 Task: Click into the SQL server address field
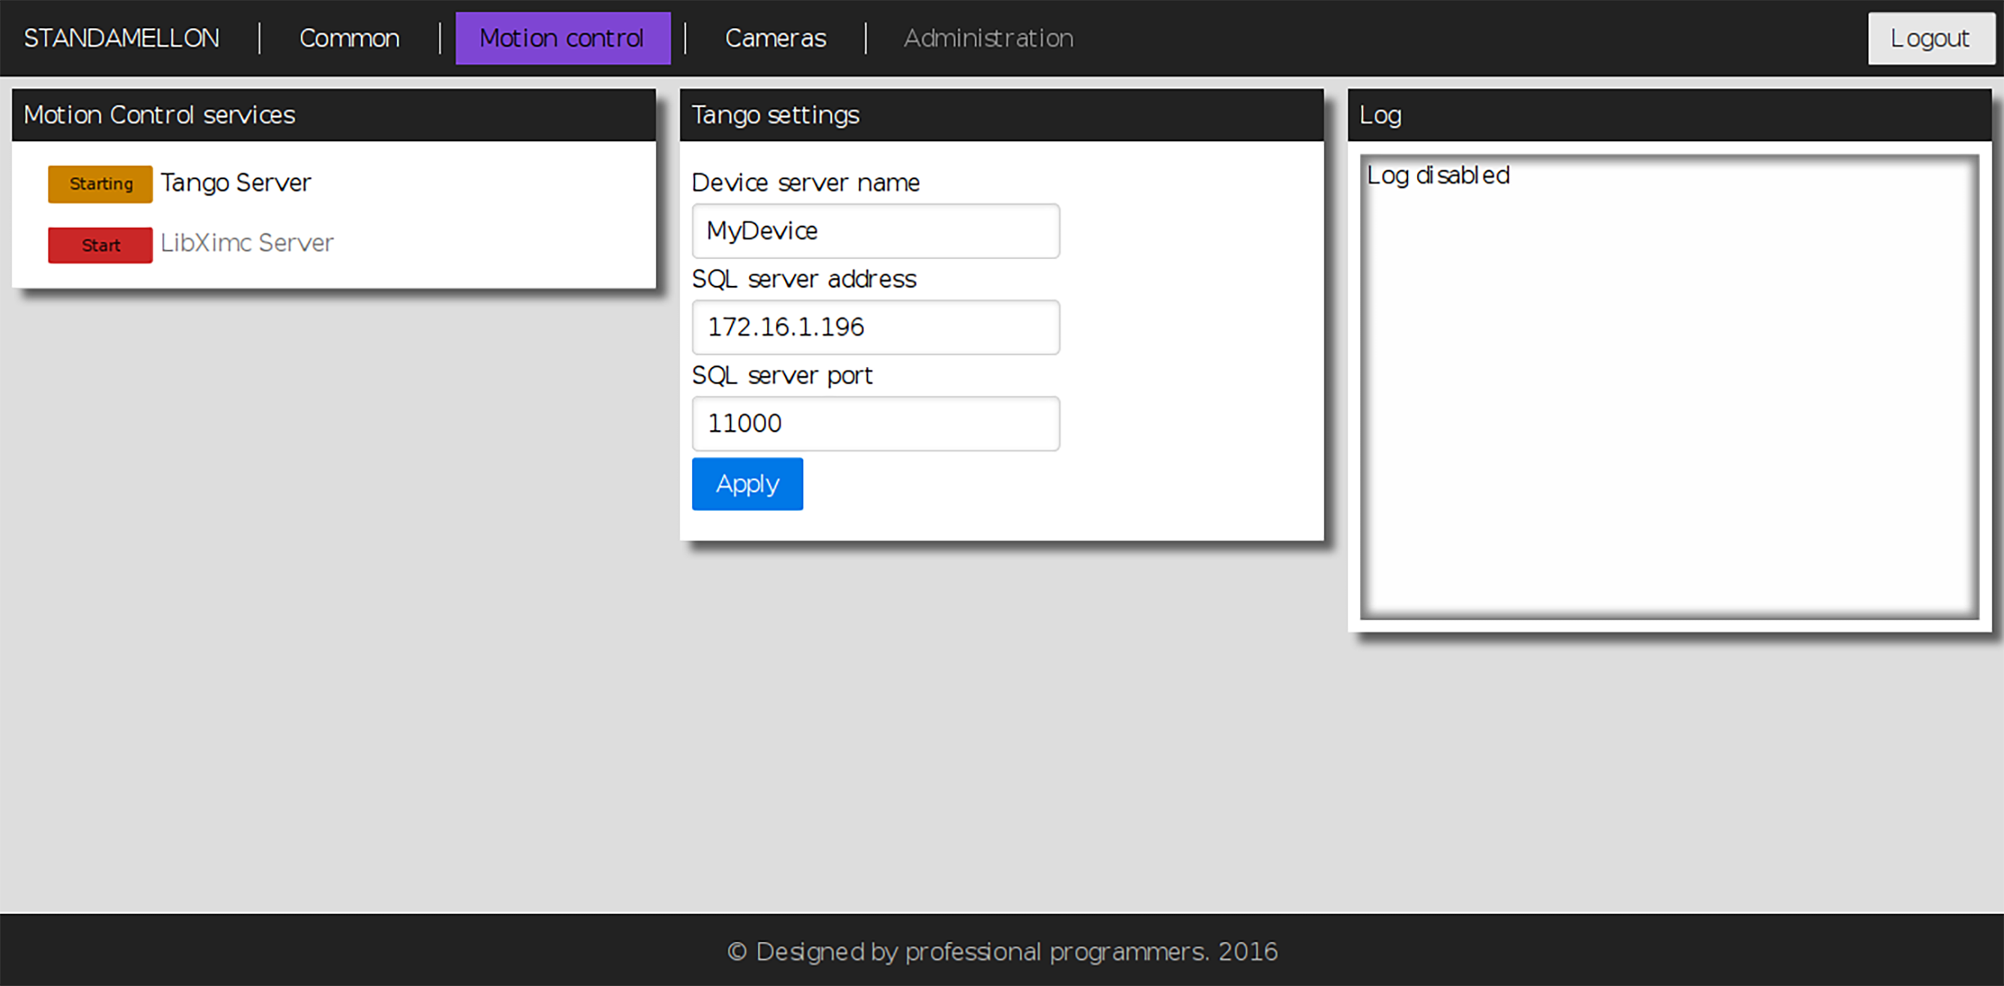[x=875, y=328]
